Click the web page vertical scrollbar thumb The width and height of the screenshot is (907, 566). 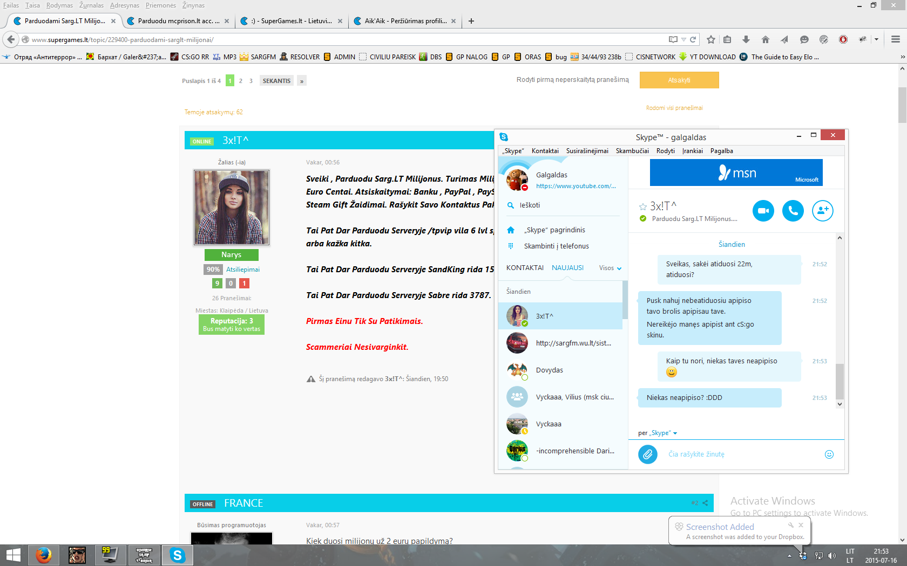coord(902,105)
